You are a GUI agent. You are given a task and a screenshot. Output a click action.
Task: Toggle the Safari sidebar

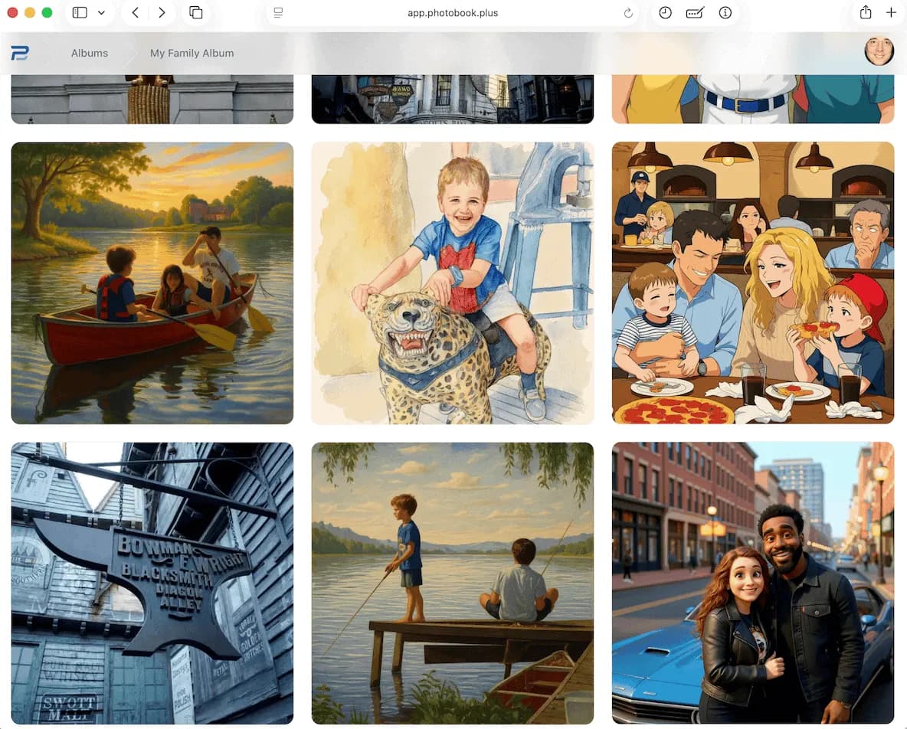pos(80,13)
